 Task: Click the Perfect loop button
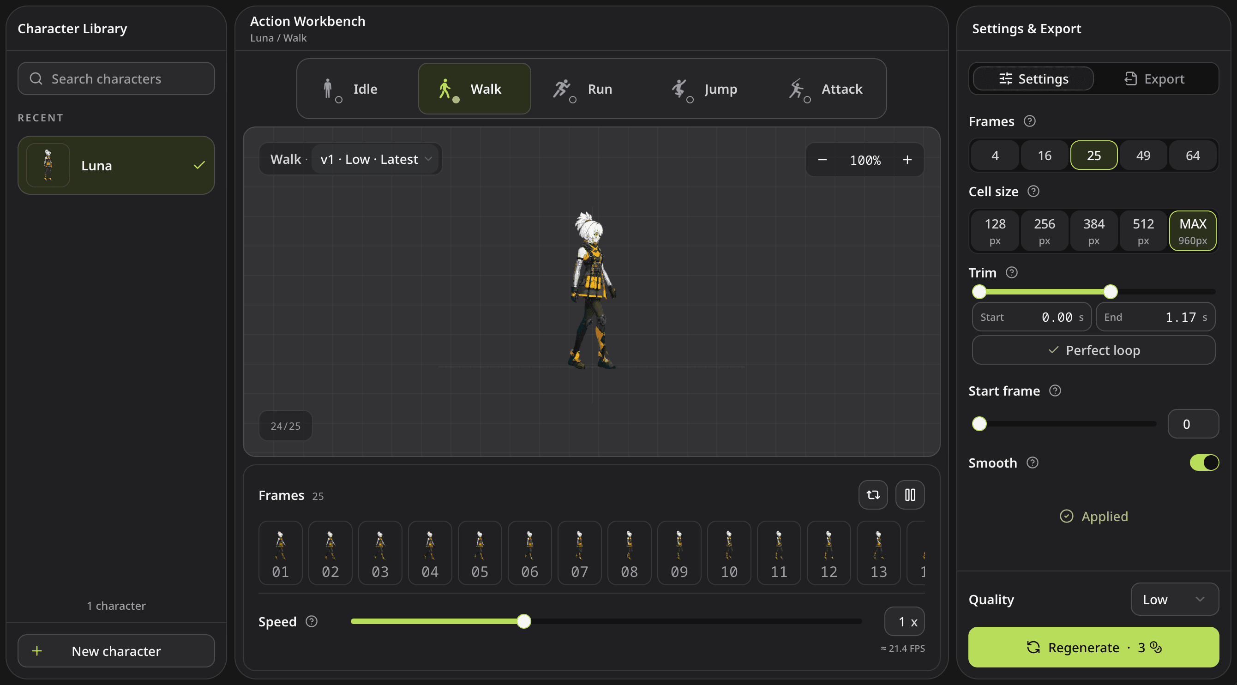1093,350
